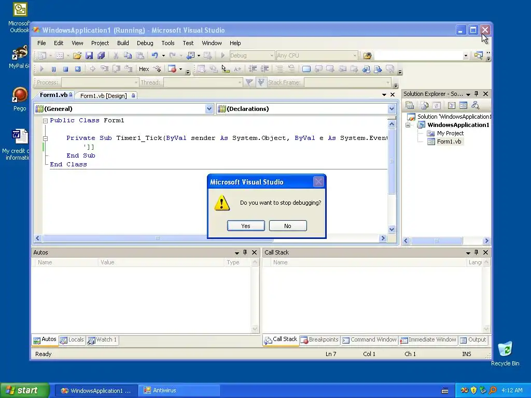Click the Recycle Bin desktop icon
Screen dimensions: 531x398
pos(505,353)
